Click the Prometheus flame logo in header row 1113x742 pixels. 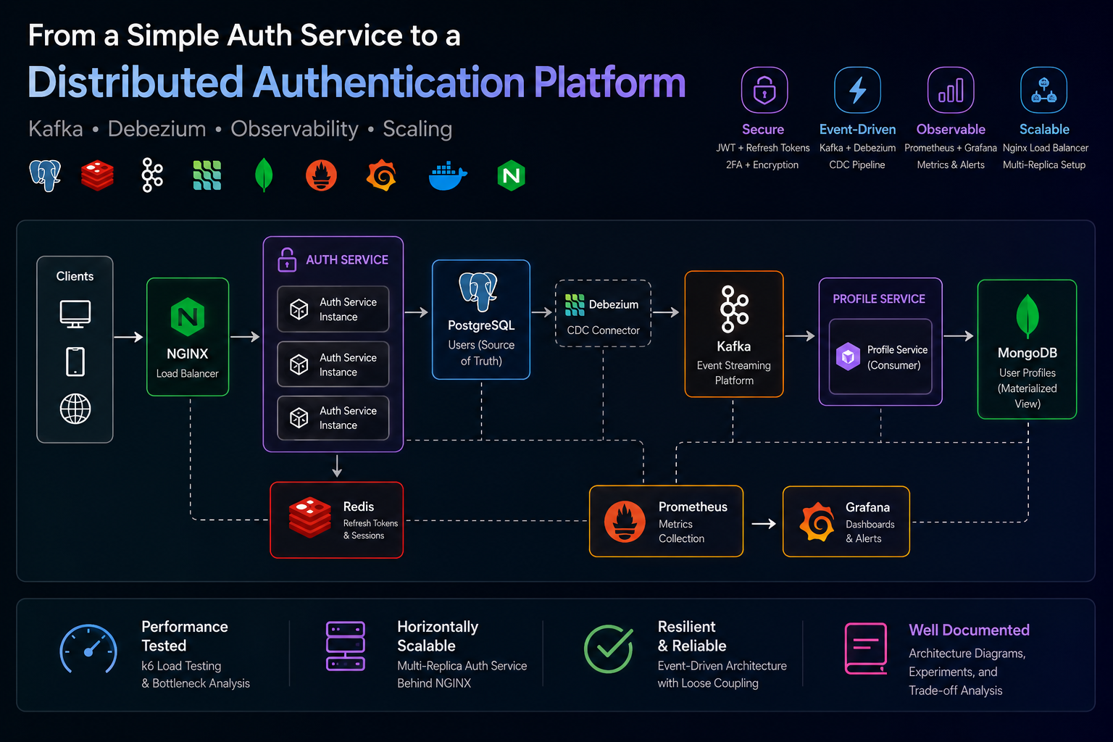pos(321,175)
